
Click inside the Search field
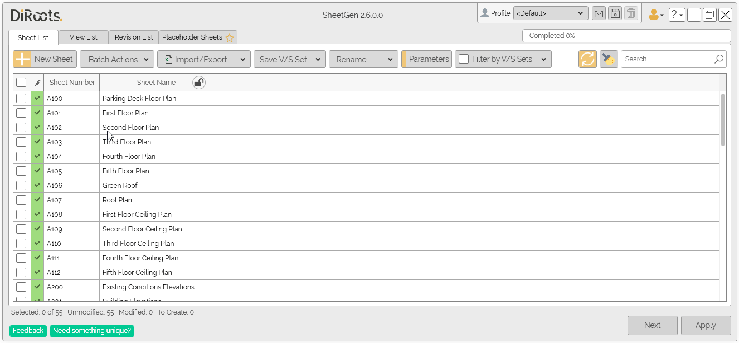669,59
